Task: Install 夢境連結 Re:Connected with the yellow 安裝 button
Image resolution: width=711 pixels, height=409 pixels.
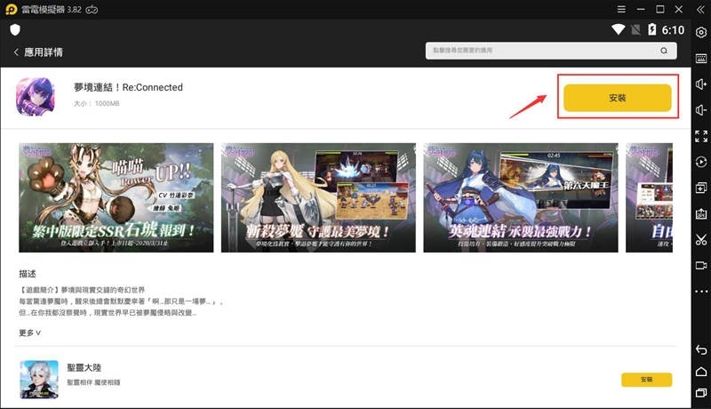Action: coord(617,98)
